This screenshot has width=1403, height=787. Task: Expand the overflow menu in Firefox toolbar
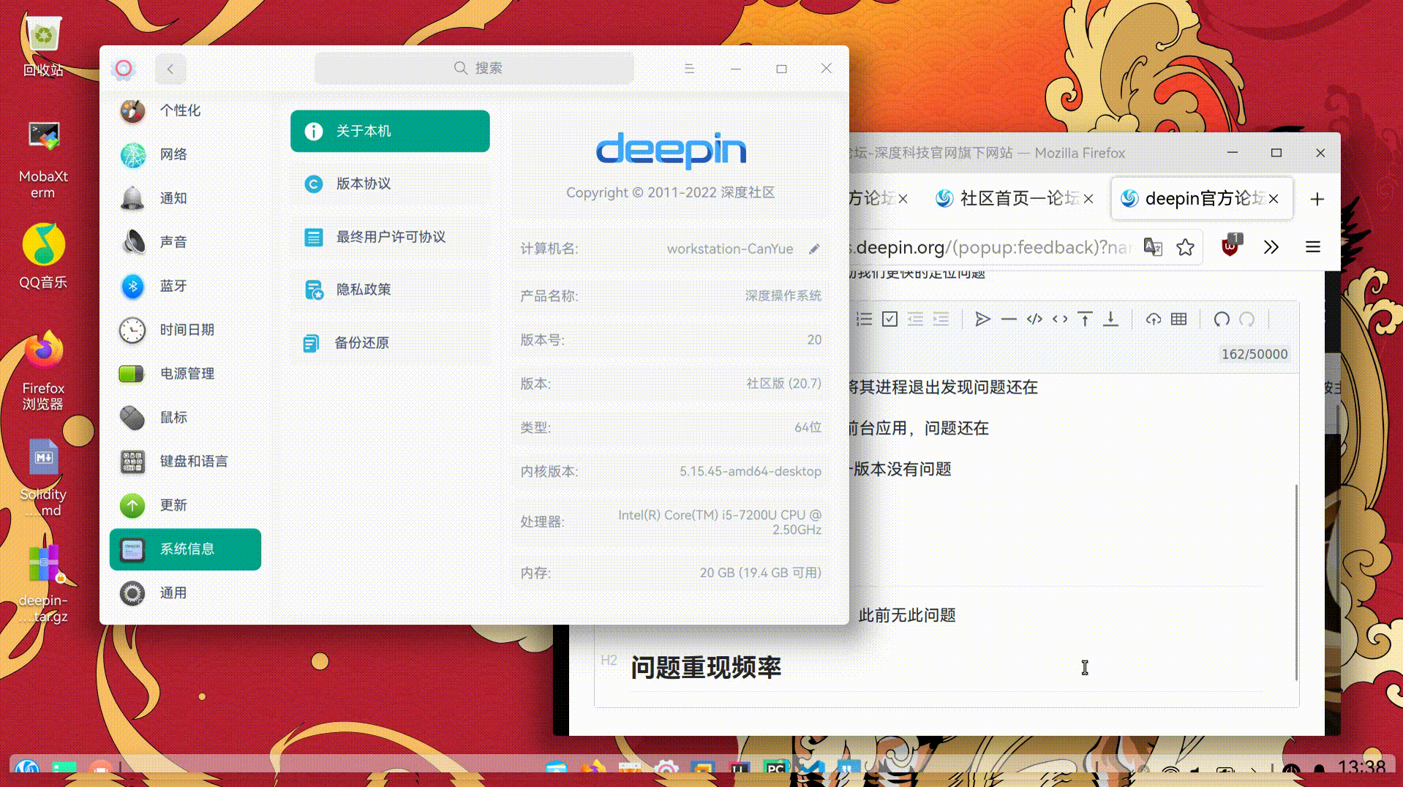click(1271, 247)
